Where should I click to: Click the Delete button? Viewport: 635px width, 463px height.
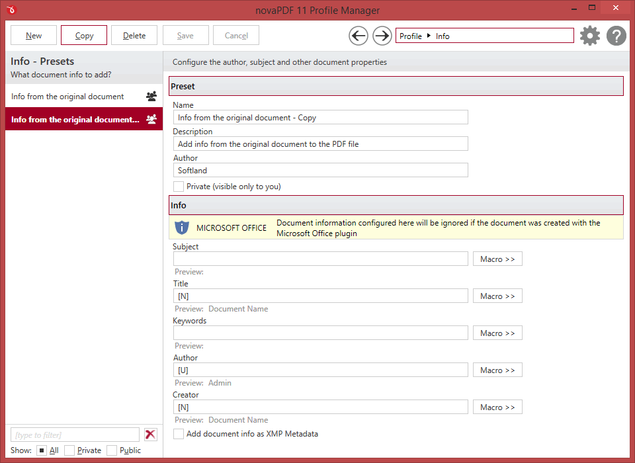tap(134, 35)
